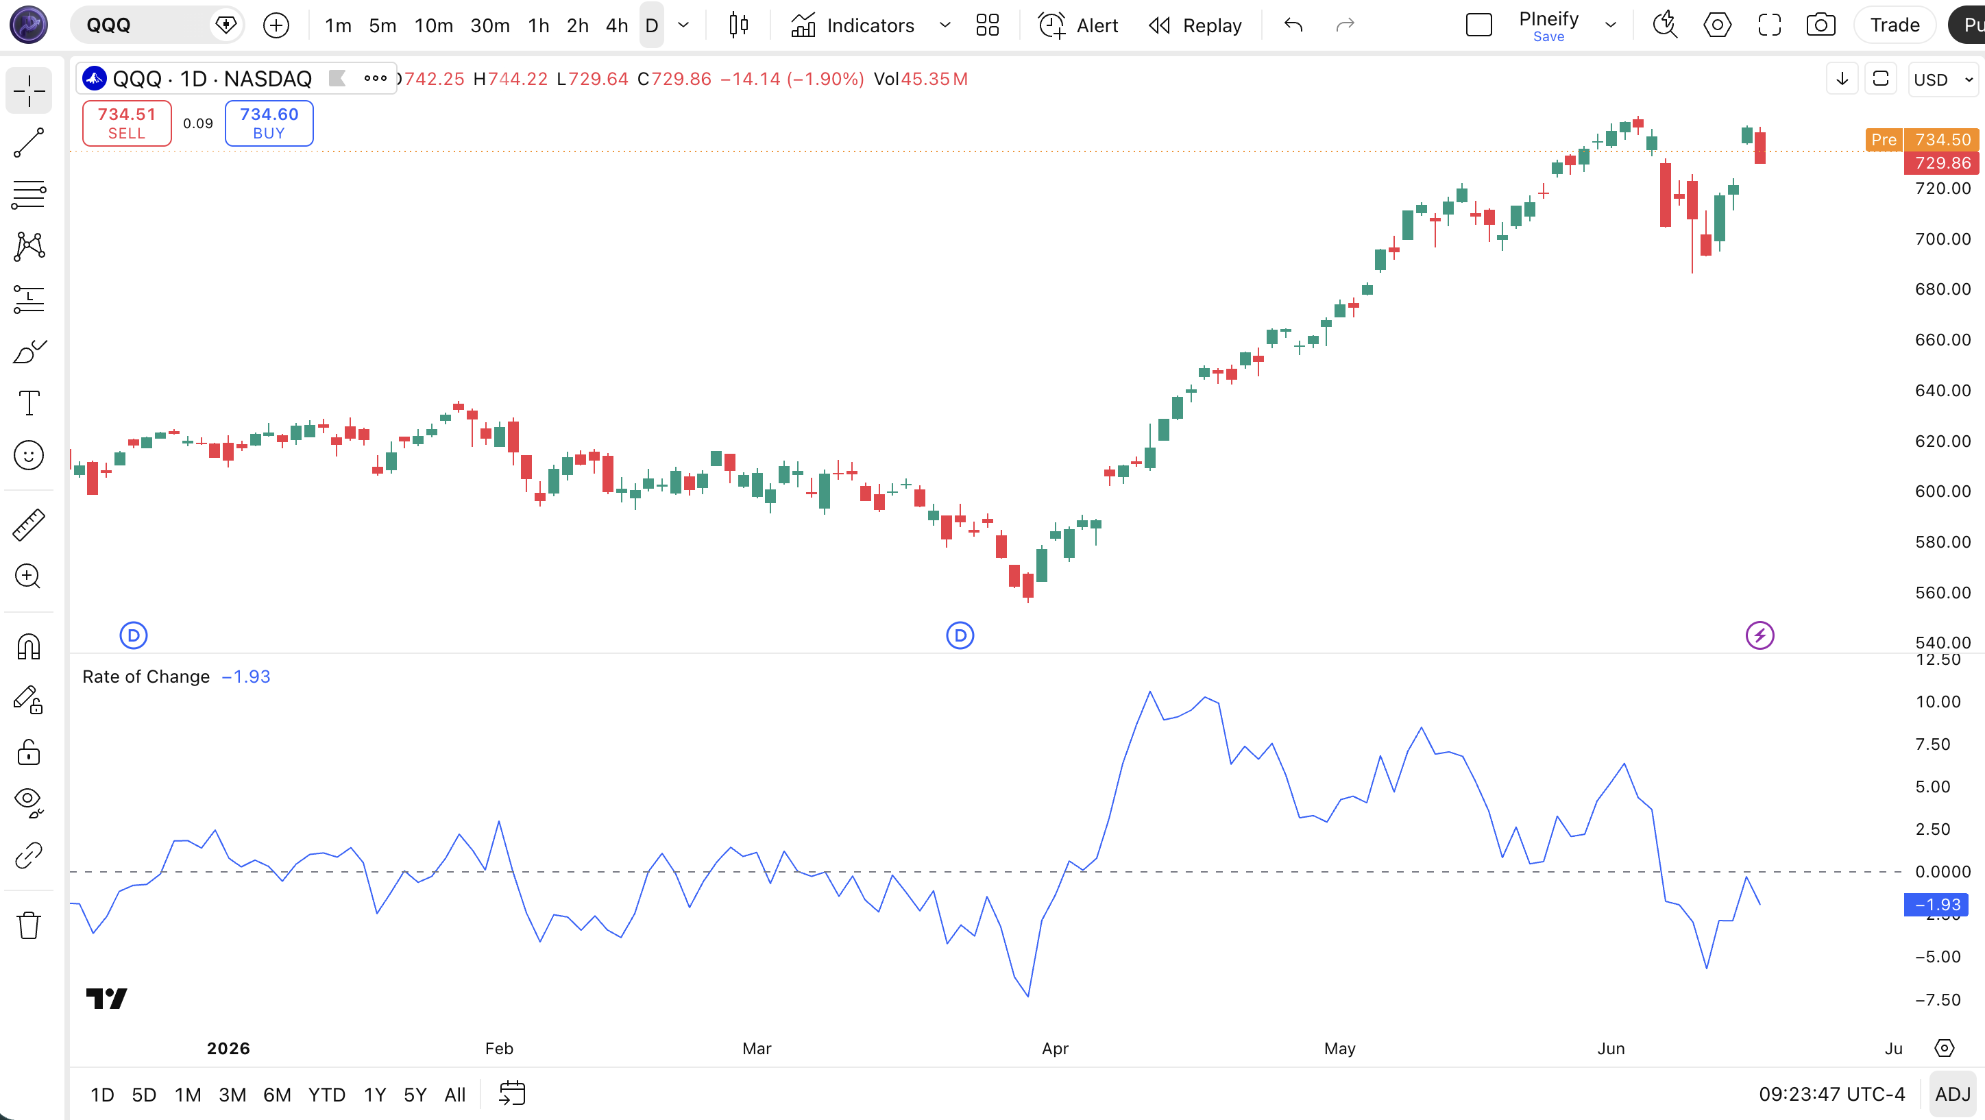Select the Text annotation tool

pos(29,403)
